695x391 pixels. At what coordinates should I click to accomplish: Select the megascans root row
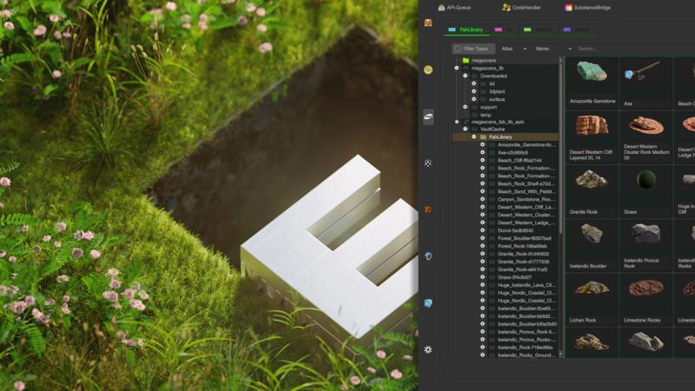pos(506,60)
